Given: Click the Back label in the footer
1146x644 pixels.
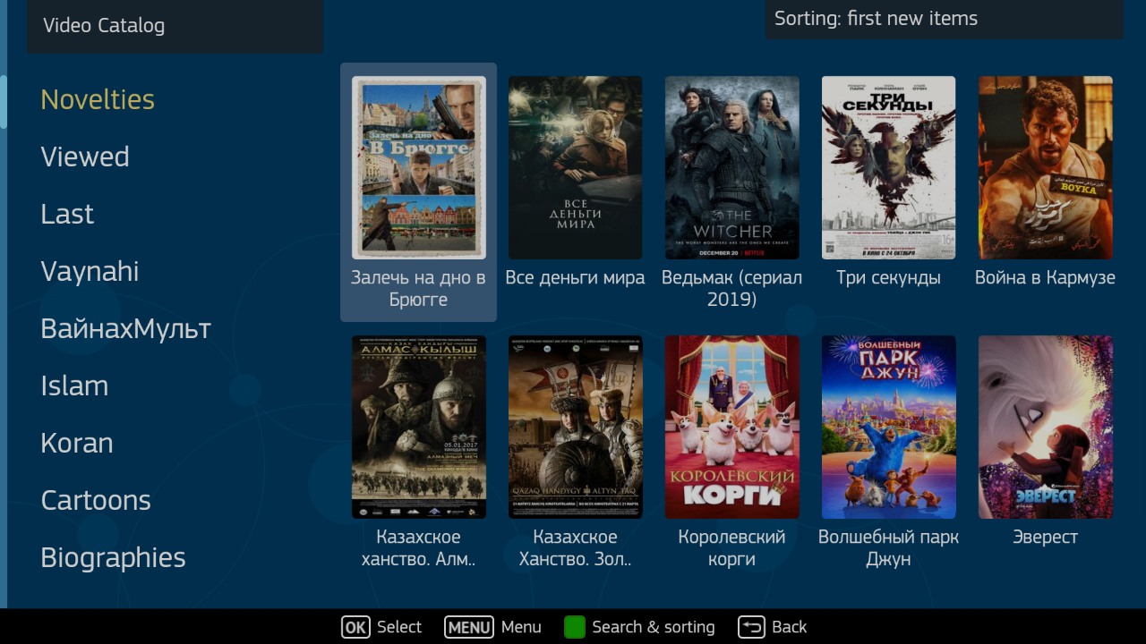Looking at the screenshot, I should point(789,627).
